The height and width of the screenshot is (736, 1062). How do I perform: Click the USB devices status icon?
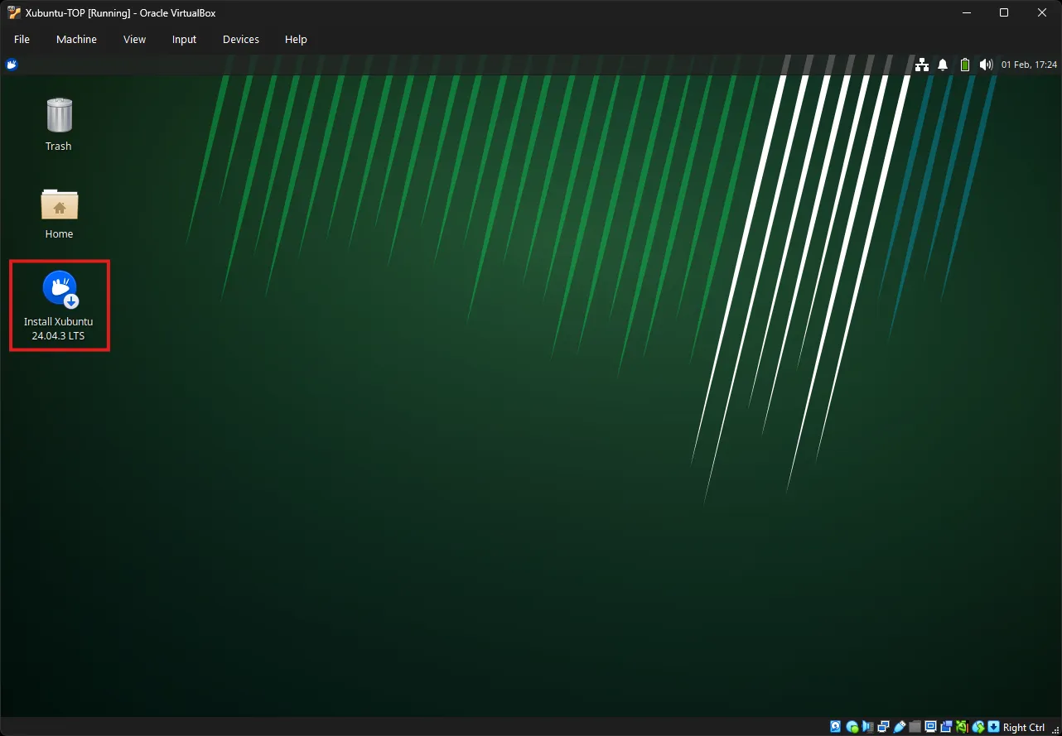pyautogui.click(x=900, y=726)
